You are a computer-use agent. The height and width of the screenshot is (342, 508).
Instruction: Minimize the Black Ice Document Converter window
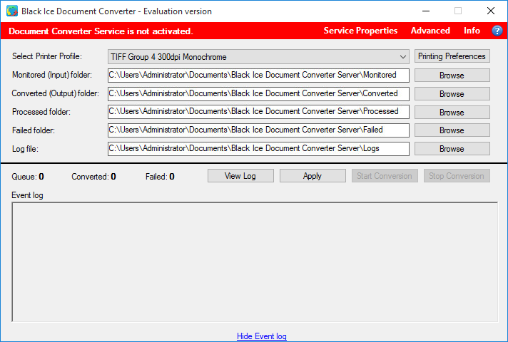426,11
